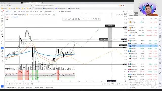Maximize the bottom panel

pyautogui.click(x=126, y=87)
